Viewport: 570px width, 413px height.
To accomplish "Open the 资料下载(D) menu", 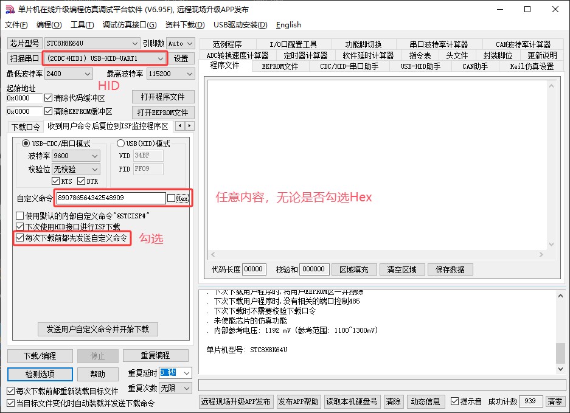I will 185,25.
